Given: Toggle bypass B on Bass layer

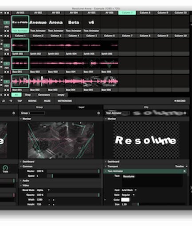Looking at the screenshot, I should click(6, 63).
